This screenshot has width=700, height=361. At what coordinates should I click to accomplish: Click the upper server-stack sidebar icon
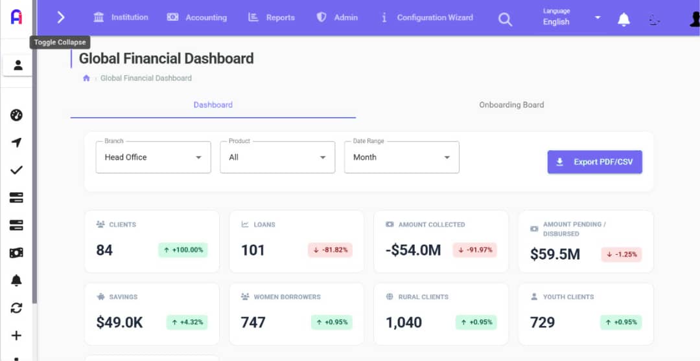16,198
